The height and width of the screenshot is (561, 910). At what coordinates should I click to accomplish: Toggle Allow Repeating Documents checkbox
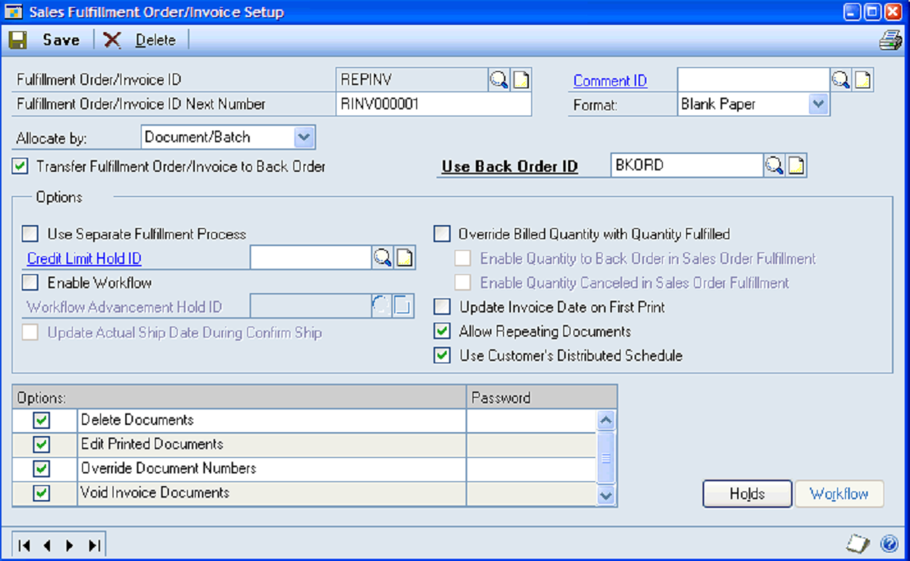(442, 331)
